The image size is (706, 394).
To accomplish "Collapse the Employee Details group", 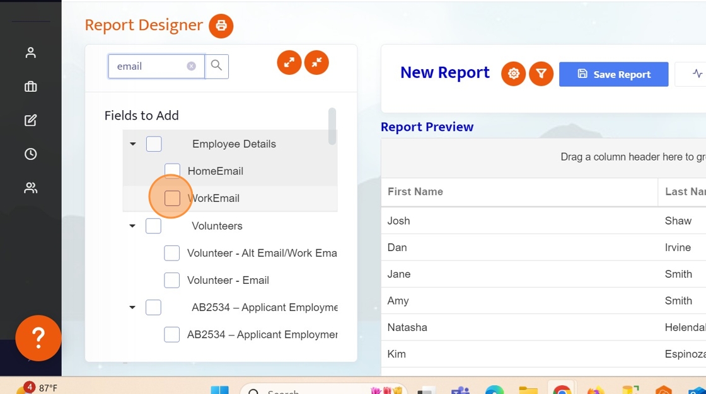I will [x=133, y=144].
